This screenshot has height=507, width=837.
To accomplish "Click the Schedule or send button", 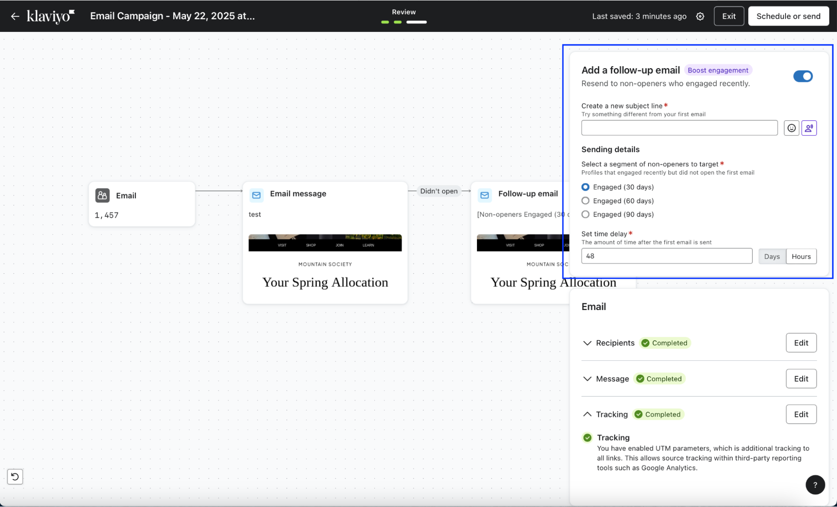I will [788, 16].
